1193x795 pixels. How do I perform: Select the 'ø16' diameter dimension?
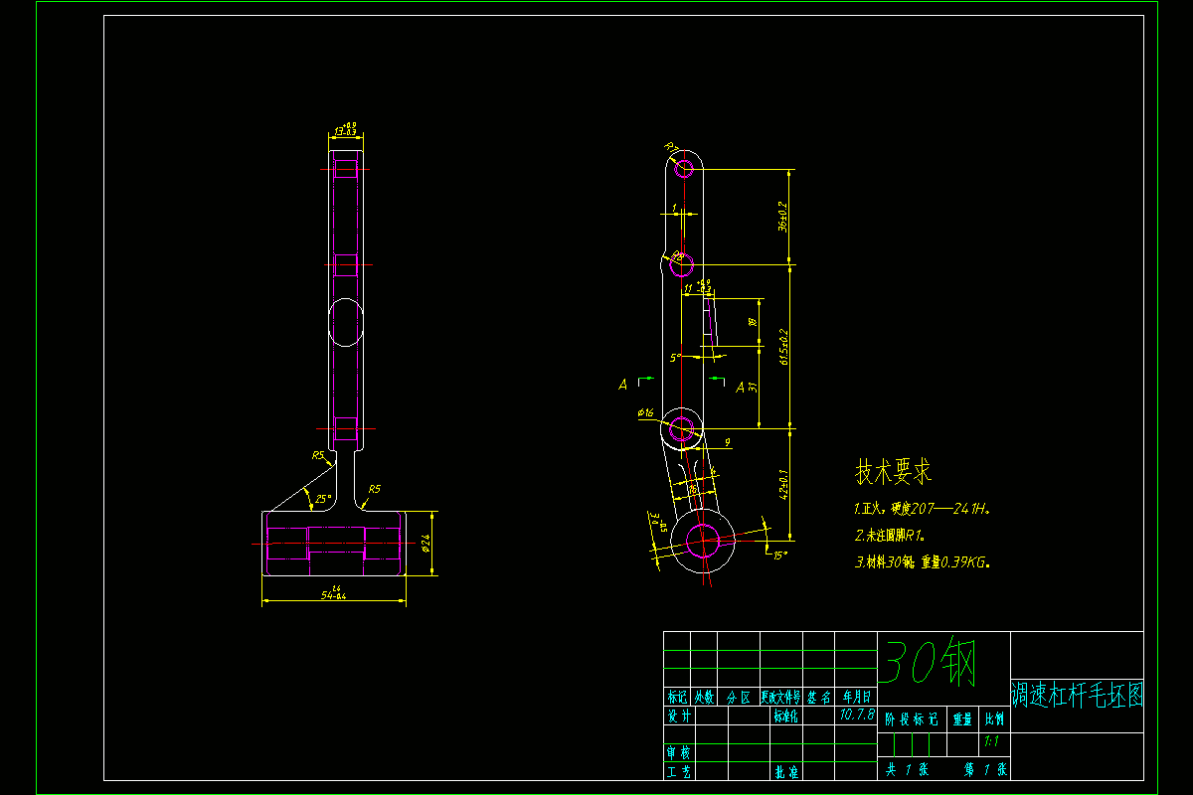click(645, 412)
